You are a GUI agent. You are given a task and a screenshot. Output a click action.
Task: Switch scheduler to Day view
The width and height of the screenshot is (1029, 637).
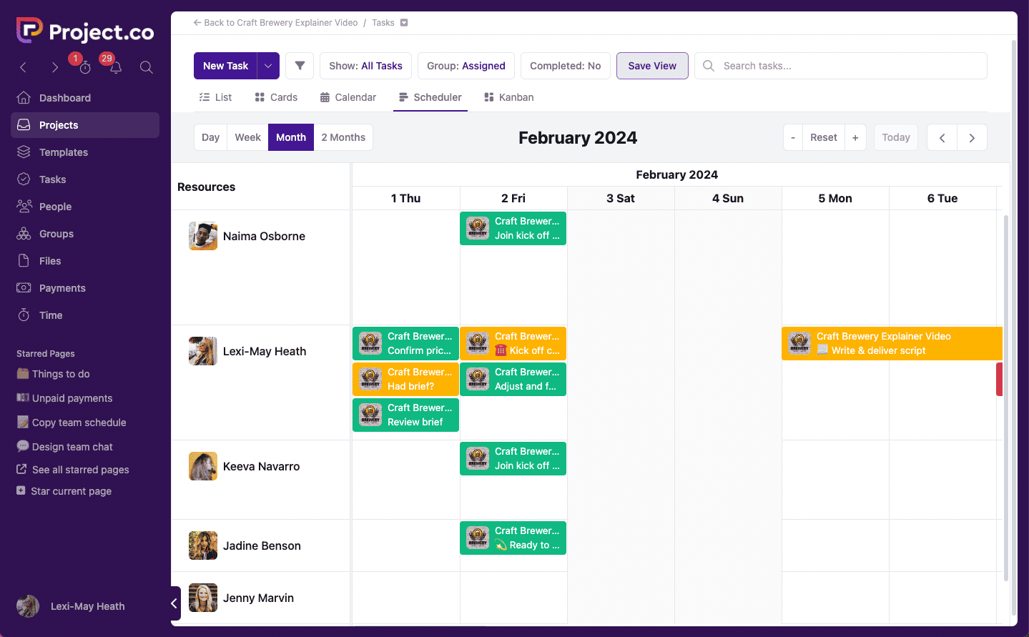pyautogui.click(x=210, y=137)
